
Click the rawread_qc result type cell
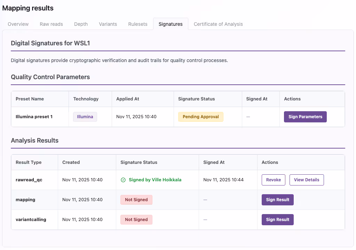click(35, 180)
